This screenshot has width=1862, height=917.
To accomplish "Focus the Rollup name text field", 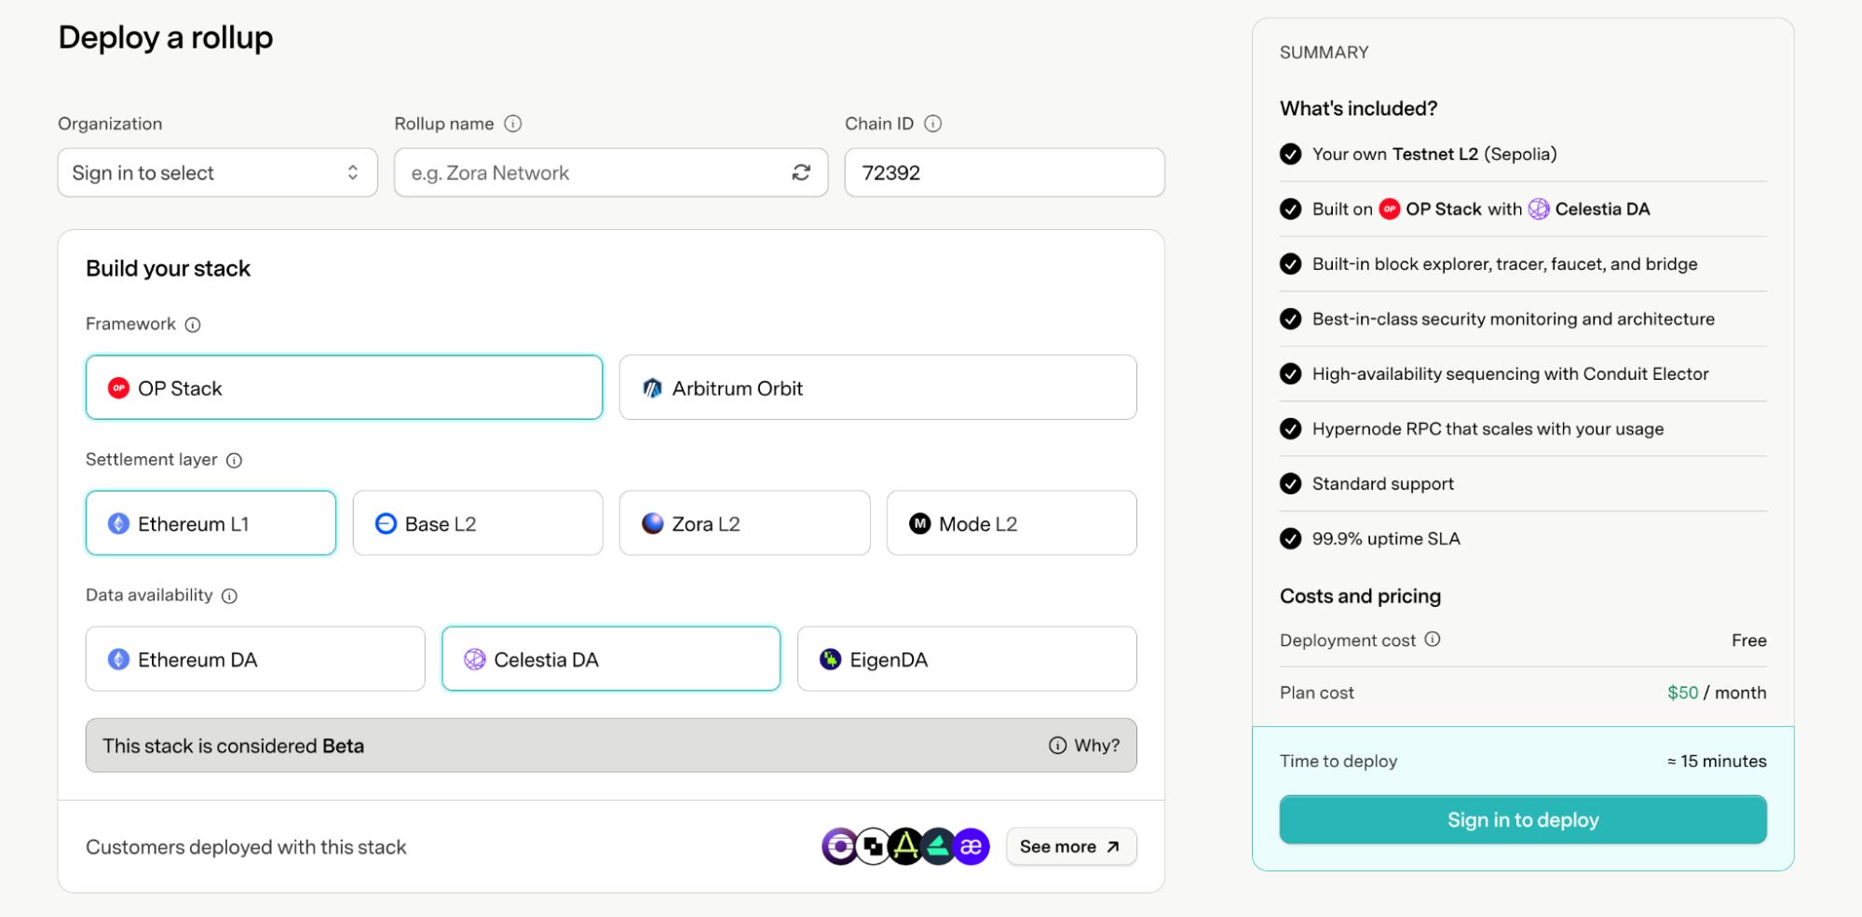I will (592, 173).
